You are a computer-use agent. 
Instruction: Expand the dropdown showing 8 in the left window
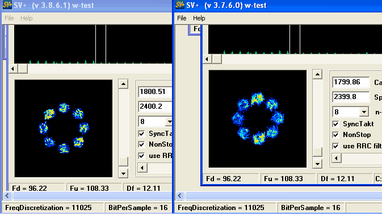(x=169, y=122)
